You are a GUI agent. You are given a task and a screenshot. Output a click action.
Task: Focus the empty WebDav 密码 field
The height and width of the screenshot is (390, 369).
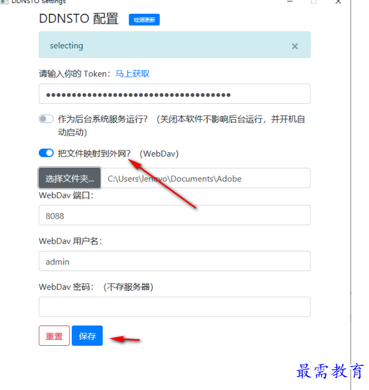pyautogui.click(x=174, y=307)
